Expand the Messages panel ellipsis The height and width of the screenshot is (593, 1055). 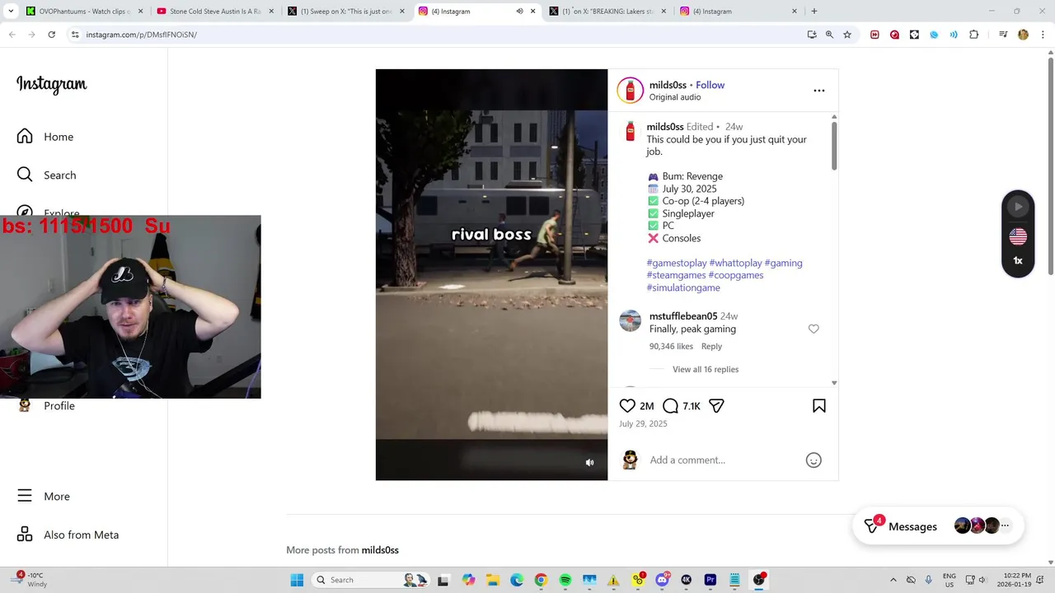pos(1005,525)
